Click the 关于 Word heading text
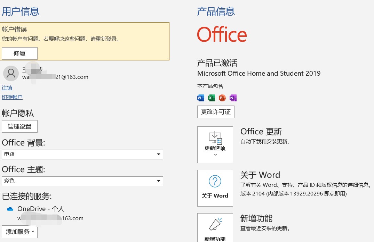This screenshot has width=374, height=242. coord(260,175)
